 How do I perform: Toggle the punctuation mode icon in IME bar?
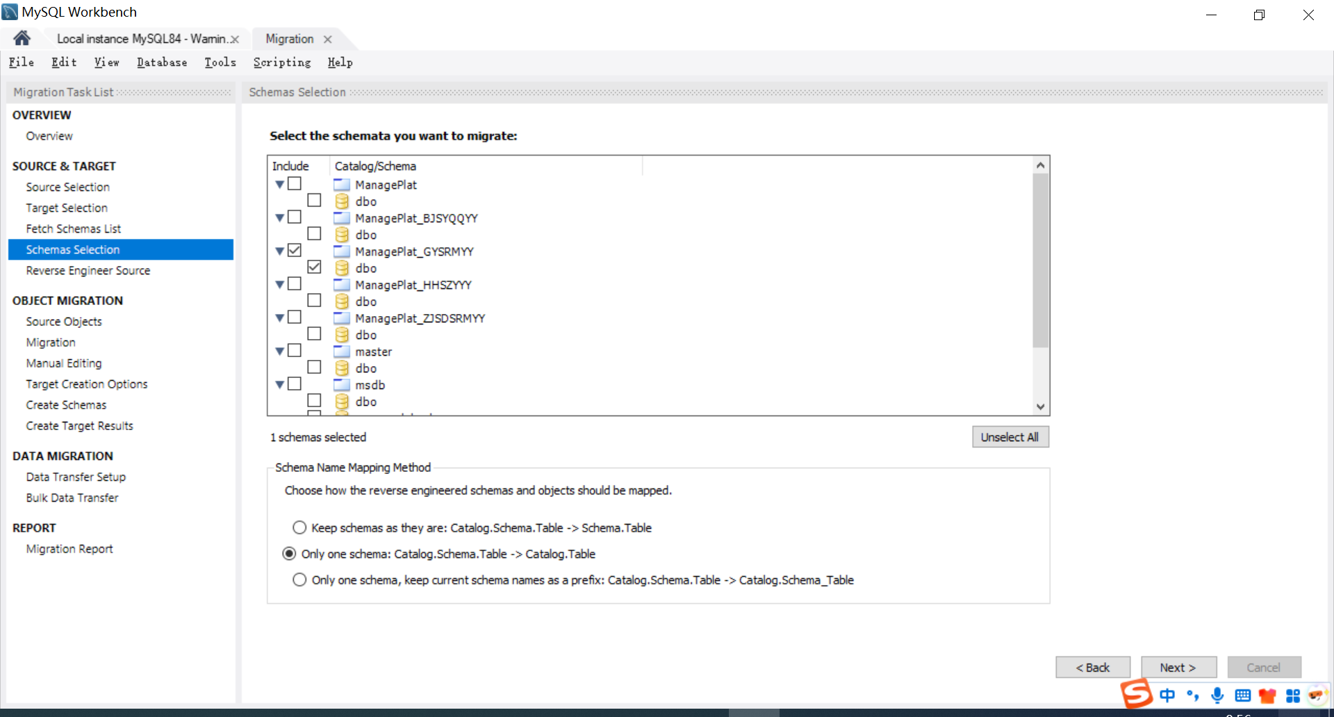click(x=1193, y=695)
